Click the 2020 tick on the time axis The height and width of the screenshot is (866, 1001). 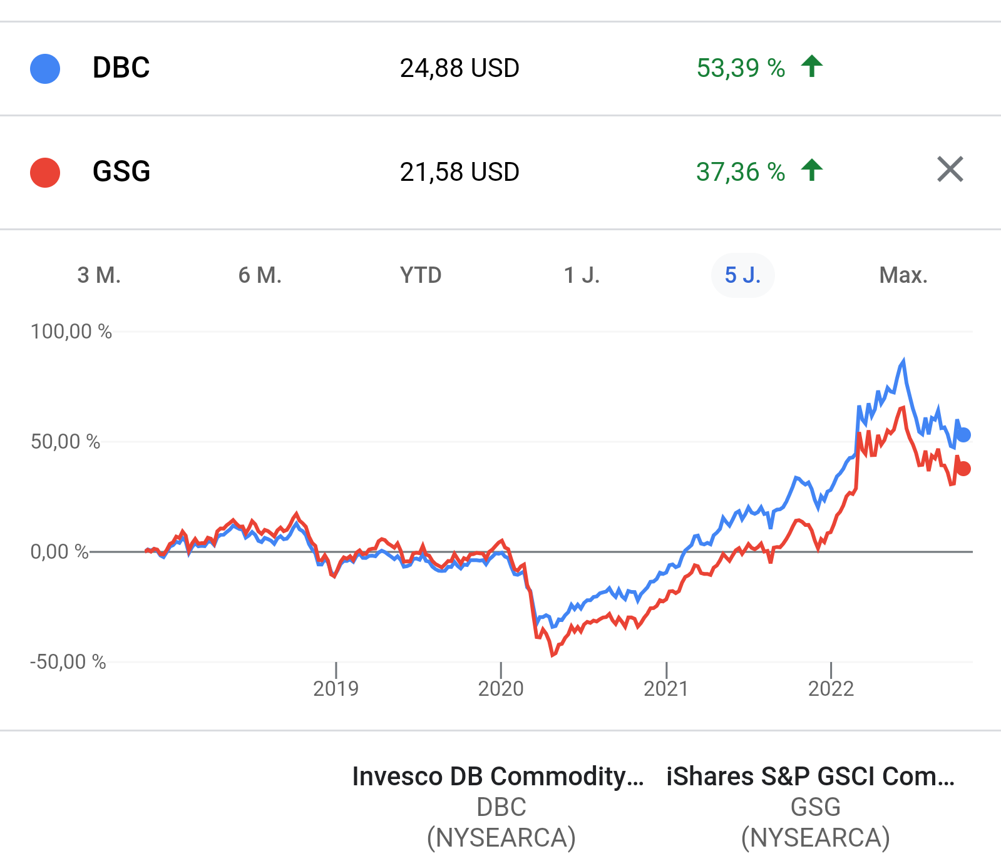tap(501, 688)
